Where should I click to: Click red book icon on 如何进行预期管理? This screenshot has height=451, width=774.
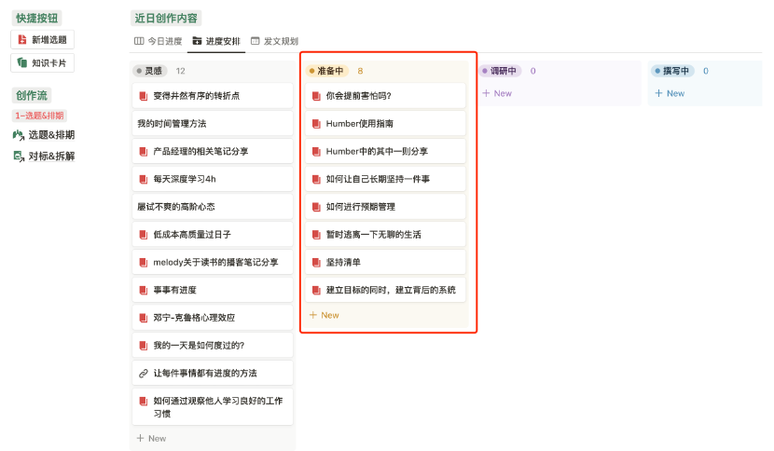coord(316,207)
